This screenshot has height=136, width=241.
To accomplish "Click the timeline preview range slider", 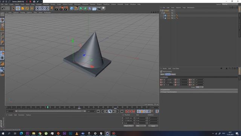I will [50, 111].
